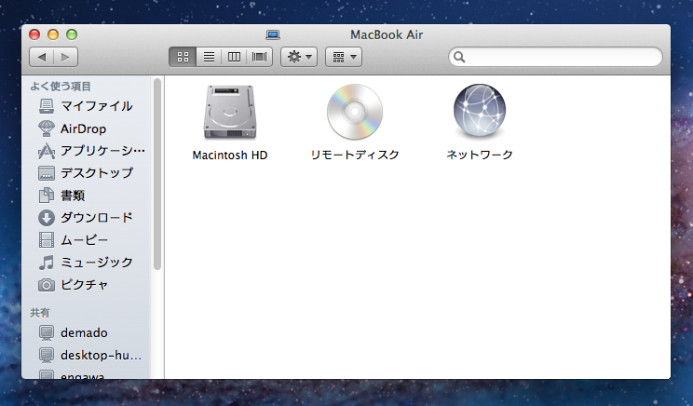Open マイファイル in the sidebar

[x=86, y=106]
